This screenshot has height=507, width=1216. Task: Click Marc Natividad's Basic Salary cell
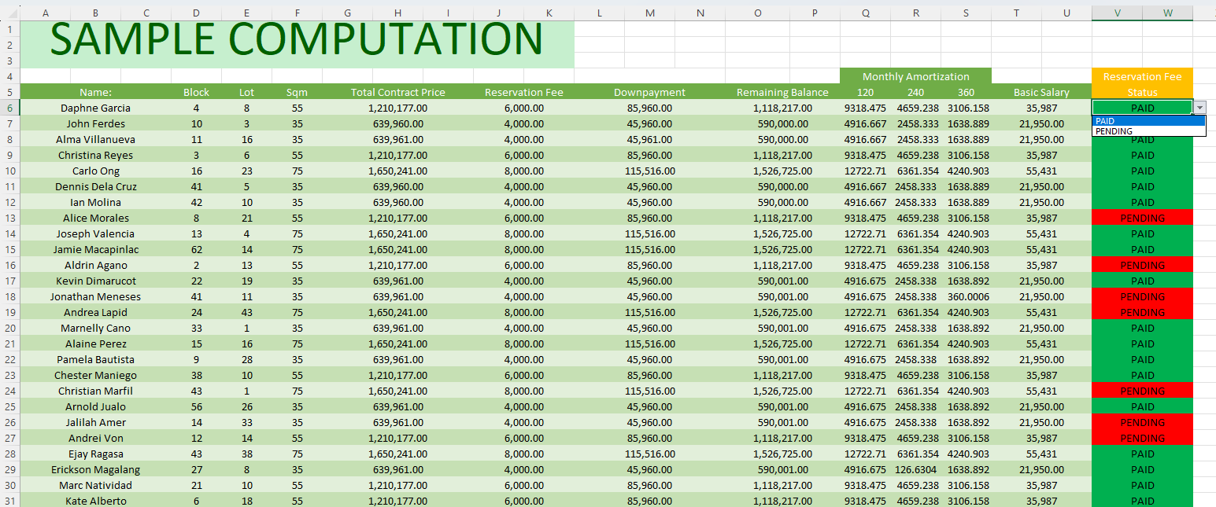click(1041, 485)
